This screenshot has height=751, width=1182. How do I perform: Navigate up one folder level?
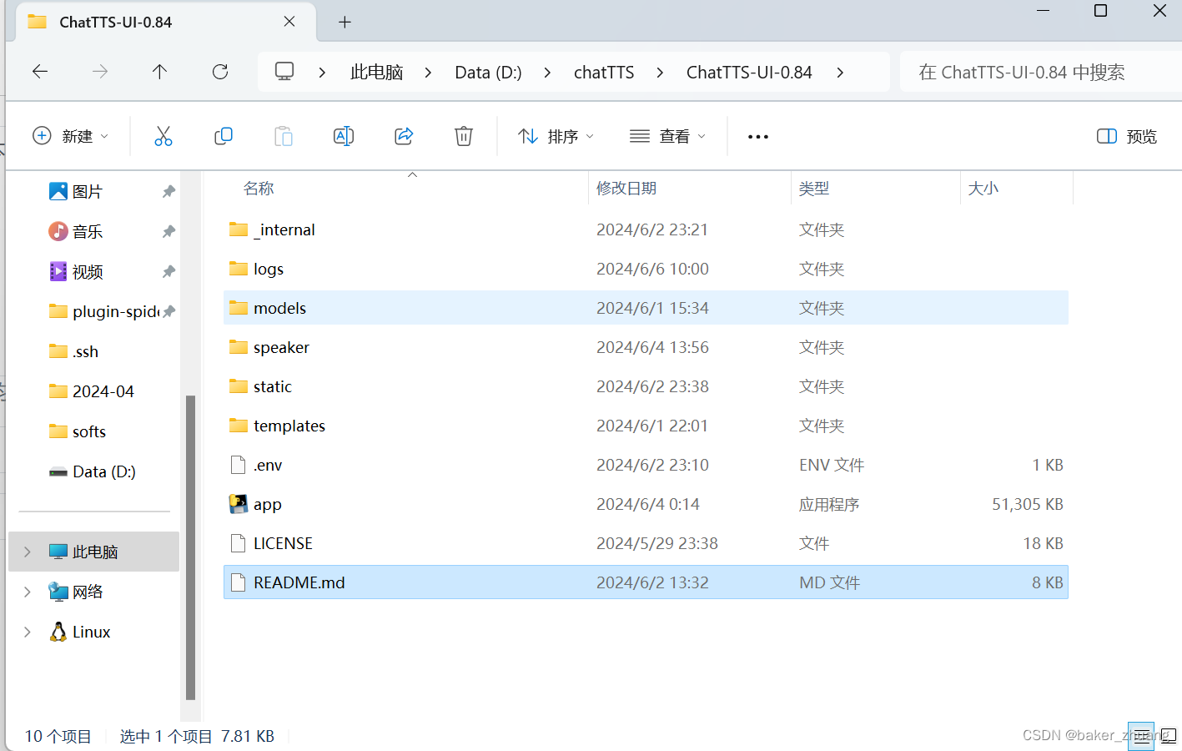click(x=160, y=72)
